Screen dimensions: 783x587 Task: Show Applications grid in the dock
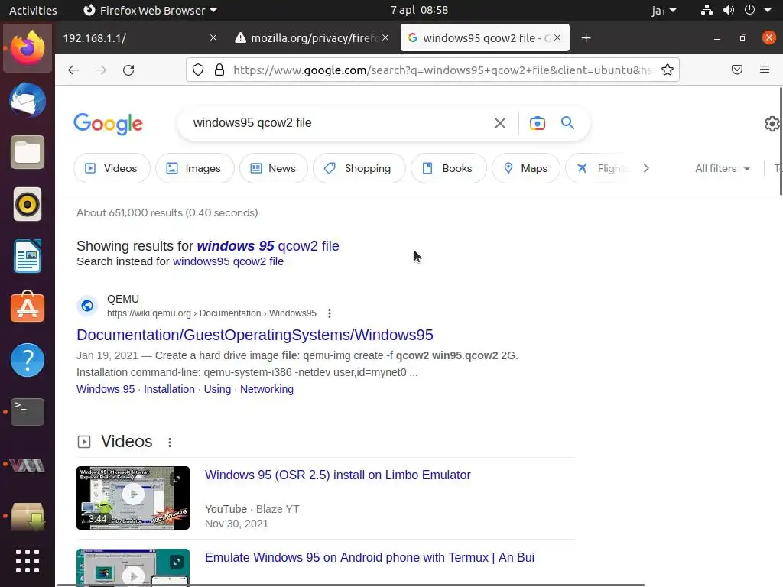(x=28, y=561)
